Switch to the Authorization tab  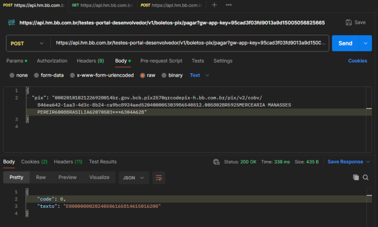coord(52,61)
